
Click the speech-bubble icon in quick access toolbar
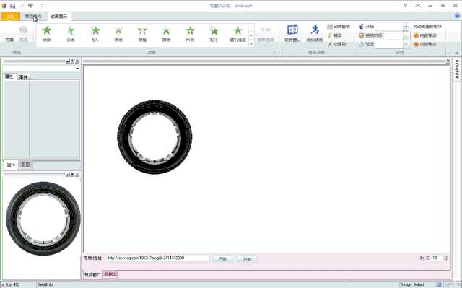(30, 6)
